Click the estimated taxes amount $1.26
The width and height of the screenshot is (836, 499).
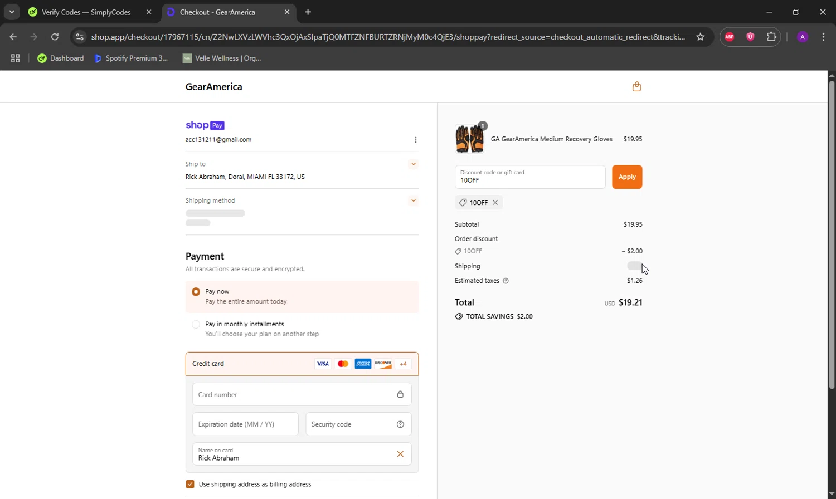pos(635,281)
